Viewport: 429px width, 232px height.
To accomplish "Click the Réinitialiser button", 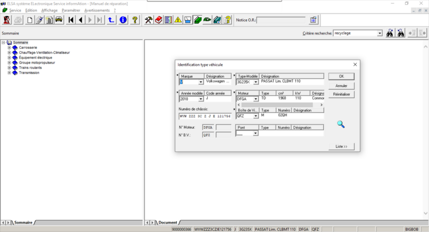I will tap(342, 94).
